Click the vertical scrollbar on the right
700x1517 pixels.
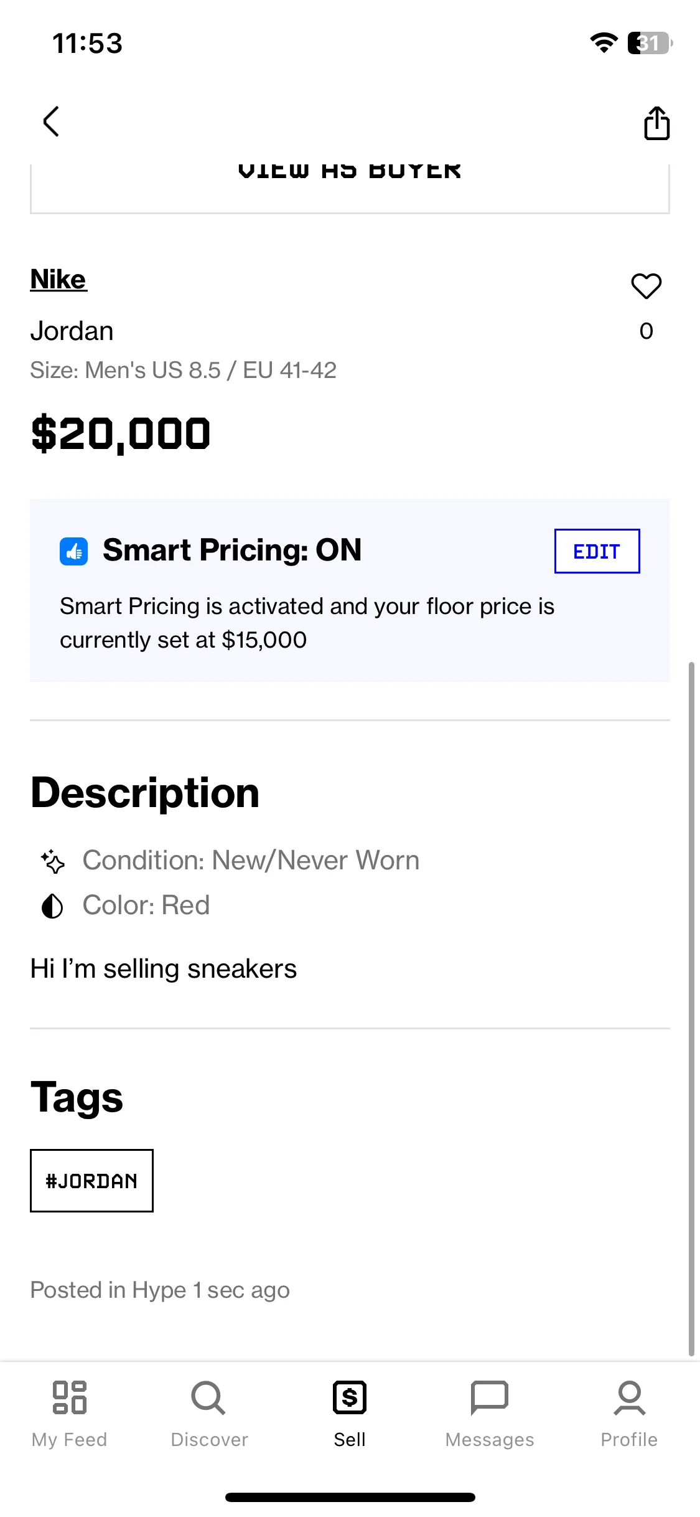[x=691, y=1009]
